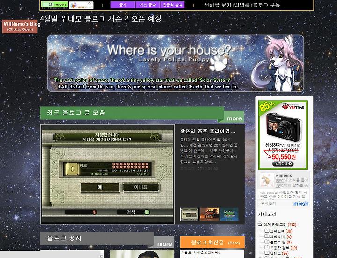Click the wolf girl character on the banner

(x=277, y=63)
